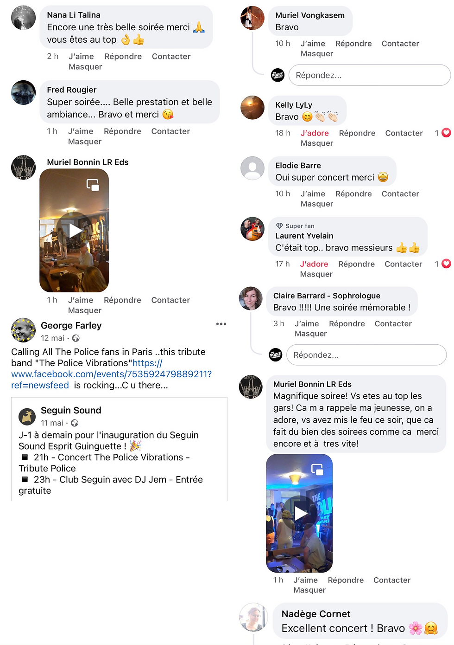Play the video attached to the Magnifique soiree comment
The image size is (454, 645).
(x=300, y=513)
